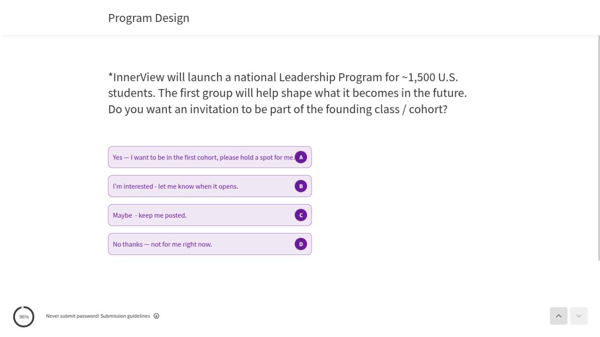Click the purple letter D key badge

301,244
